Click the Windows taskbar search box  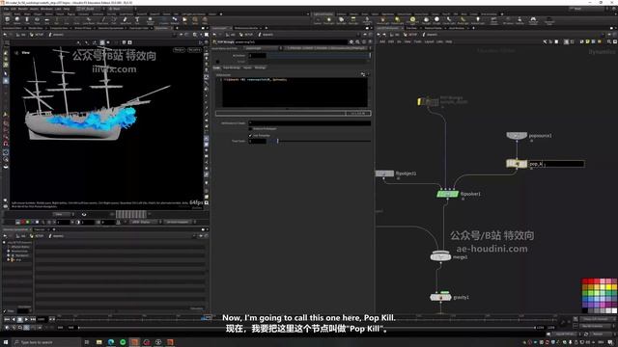(x=46, y=342)
